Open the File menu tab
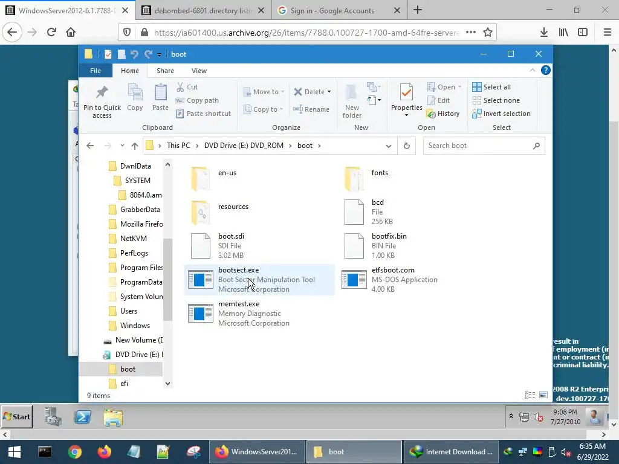 click(96, 71)
